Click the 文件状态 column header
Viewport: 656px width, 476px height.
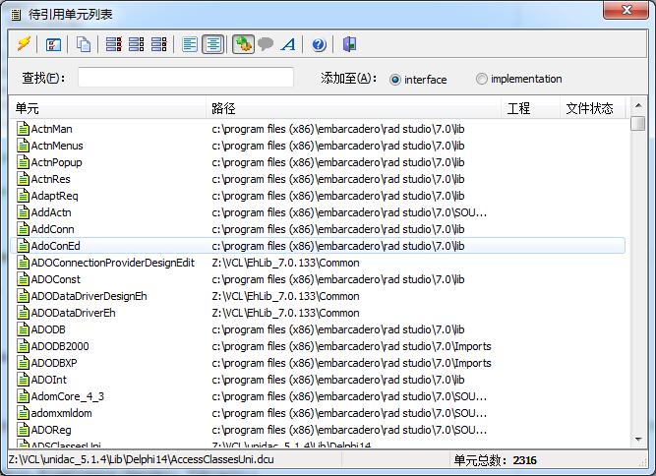click(590, 108)
